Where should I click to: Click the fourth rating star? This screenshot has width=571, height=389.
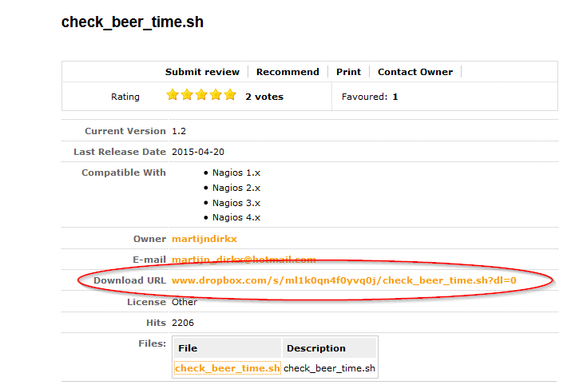216,96
